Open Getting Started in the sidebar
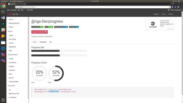183x103 pixels. pyautogui.click(x=14, y=23)
